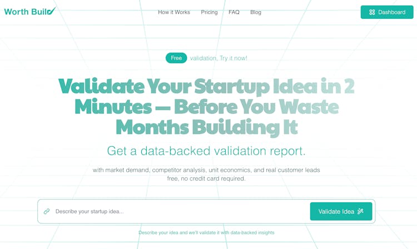The height and width of the screenshot is (249, 417).
Task: Visit the Blog from the navigation
Action: [x=256, y=12]
